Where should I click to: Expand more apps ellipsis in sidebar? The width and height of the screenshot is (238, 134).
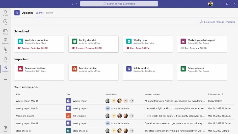pyautogui.click(x=5, y=80)
